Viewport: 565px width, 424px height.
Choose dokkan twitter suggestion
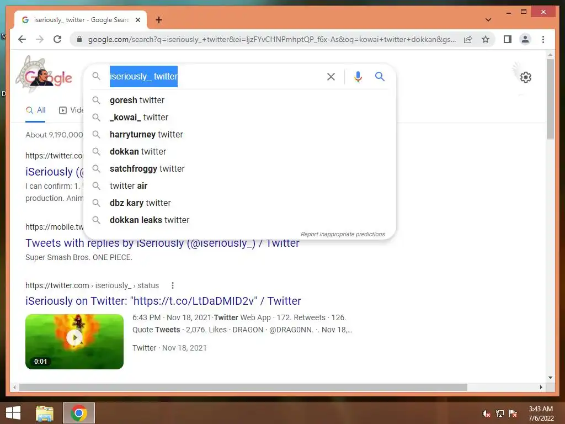pyautogui.click(x=239, y=151)
